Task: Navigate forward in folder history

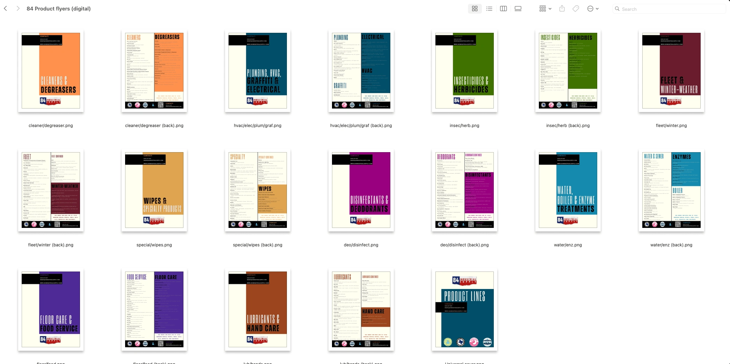Action: pyautogui.click(x=18, y=8)
